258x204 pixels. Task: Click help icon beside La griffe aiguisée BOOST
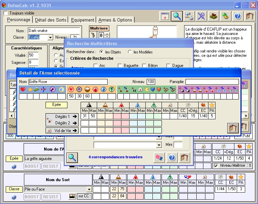point(14,167)
